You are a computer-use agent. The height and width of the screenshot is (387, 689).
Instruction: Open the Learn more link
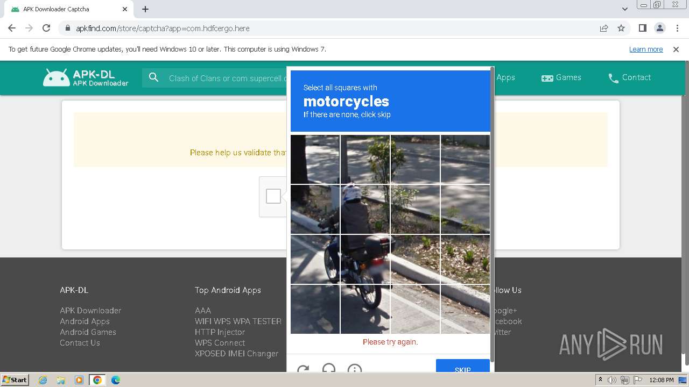pos(646,49)
